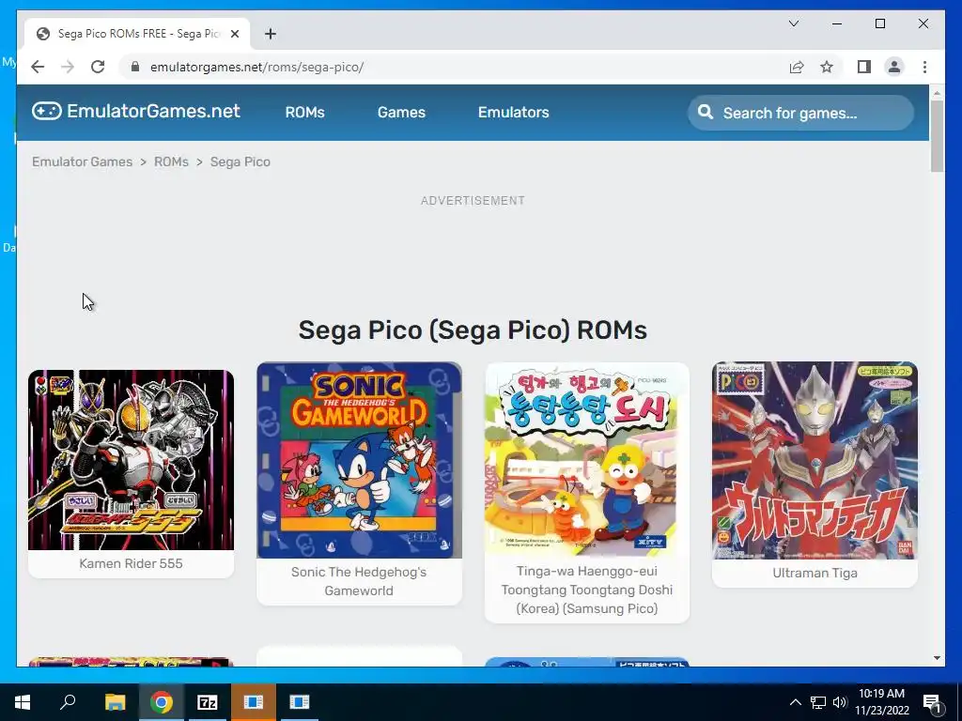Open 7-Zip from the taskbar
Image resolution: width=962 pixels, height=721 pixels.
click(x=208, y=702)
